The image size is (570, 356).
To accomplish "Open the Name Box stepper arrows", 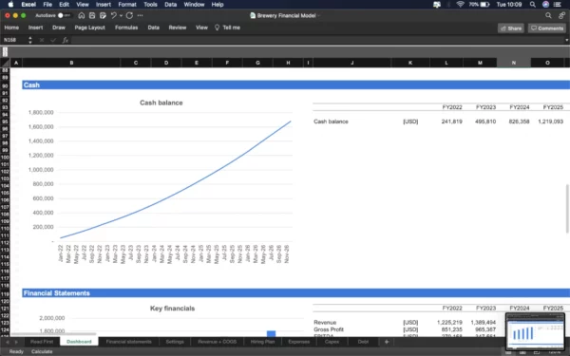I will 30,40.
